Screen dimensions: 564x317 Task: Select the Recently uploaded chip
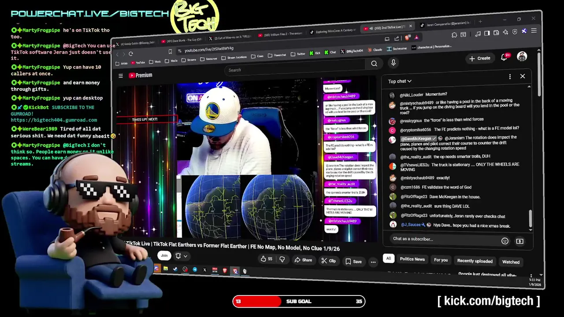[x=475, y=261]
